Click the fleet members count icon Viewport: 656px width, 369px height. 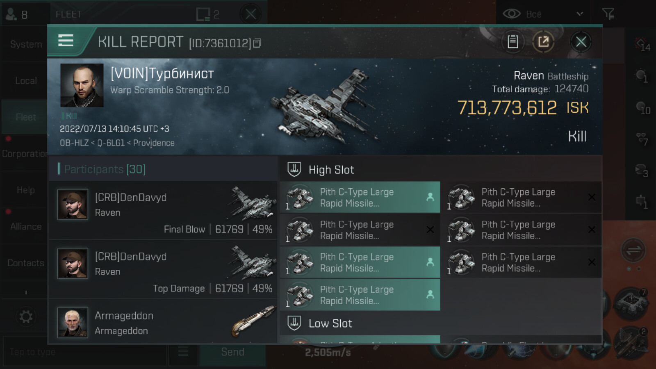point(11,14)
